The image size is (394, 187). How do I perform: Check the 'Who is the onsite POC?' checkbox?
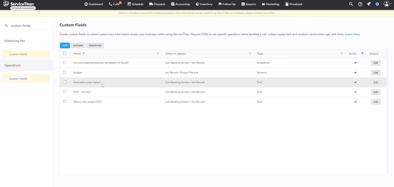click(x=65, y=101)
